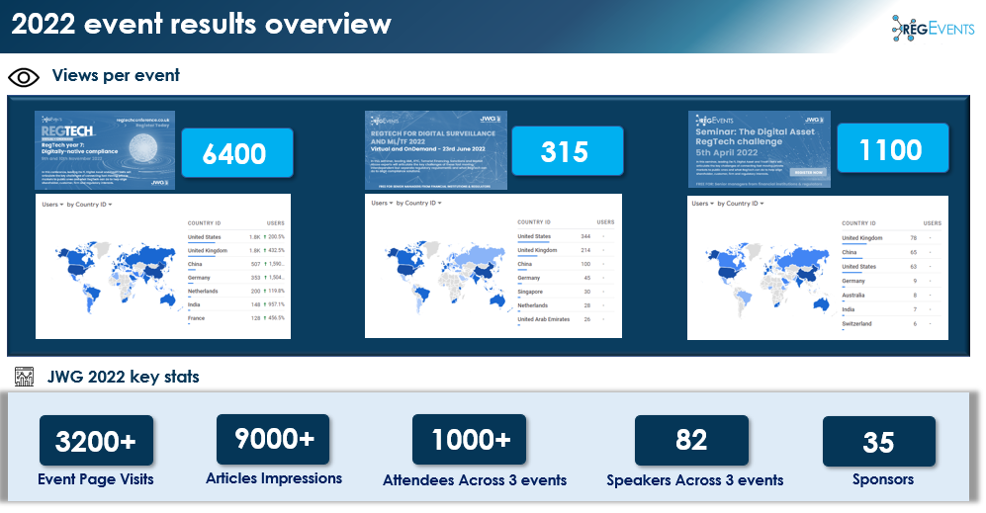
Task: Click the United Kingdom row showing 432.5%
Action: [x=235, y=250]
